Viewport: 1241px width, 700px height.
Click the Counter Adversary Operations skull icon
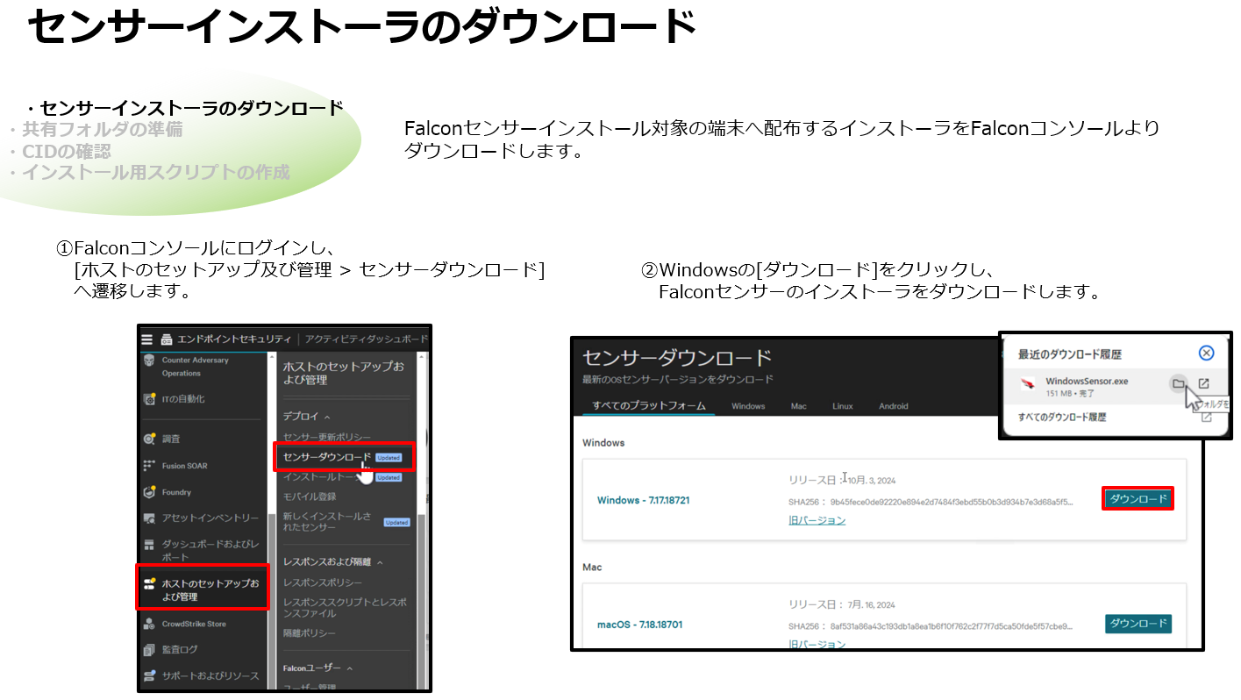click(x=148, y=361)
